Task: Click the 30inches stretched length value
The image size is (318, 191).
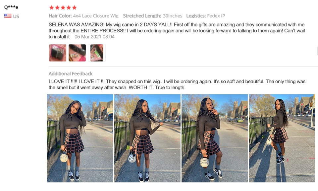Action: (x=173, y=16)
